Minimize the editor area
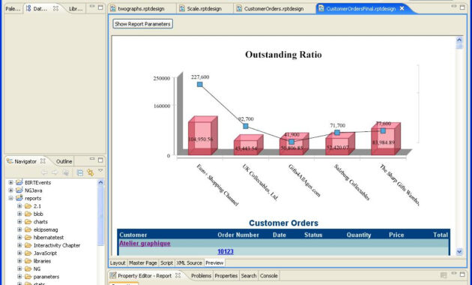The height and width of the screenshot is (285, 472). 453,6
